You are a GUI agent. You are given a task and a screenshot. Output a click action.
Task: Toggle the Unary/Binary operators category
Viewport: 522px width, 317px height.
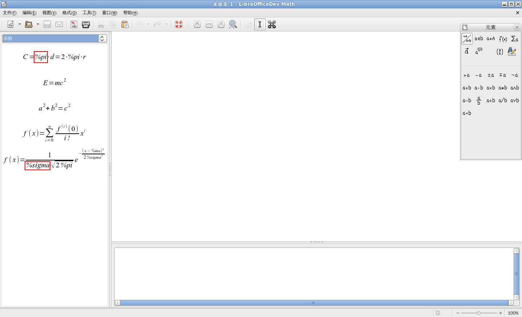tap(467, 39)
